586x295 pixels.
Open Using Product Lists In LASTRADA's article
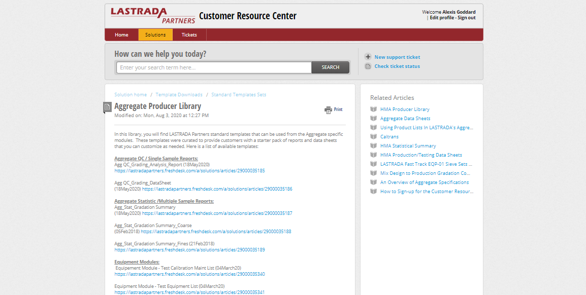[x=427, y=128]
